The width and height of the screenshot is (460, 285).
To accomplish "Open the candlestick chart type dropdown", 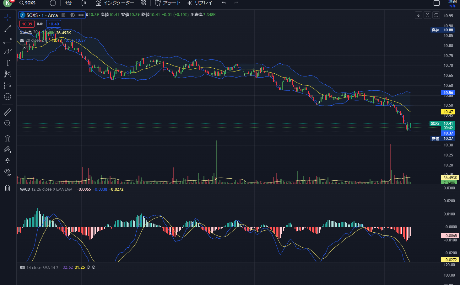I will (84, 3).
